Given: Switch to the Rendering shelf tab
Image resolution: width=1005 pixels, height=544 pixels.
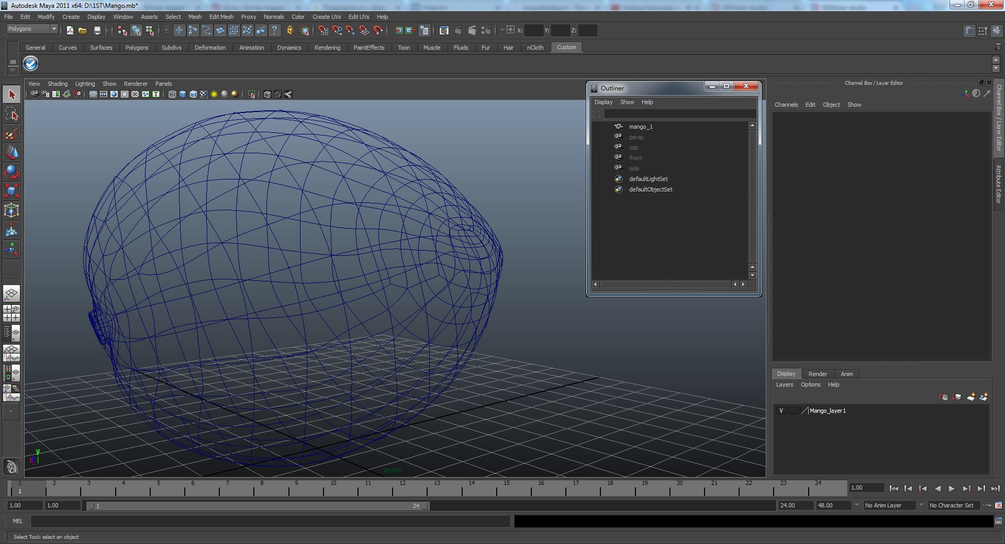Looking at the screenshot, I should (328, 48).
